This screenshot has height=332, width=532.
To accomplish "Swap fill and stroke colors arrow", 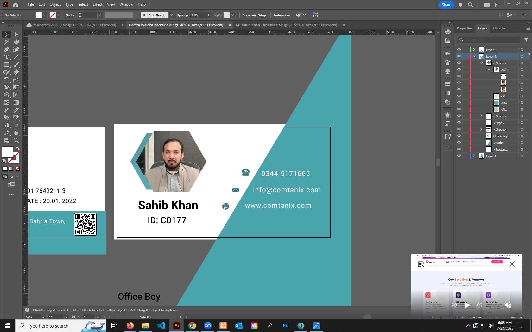I will [18, 149].
